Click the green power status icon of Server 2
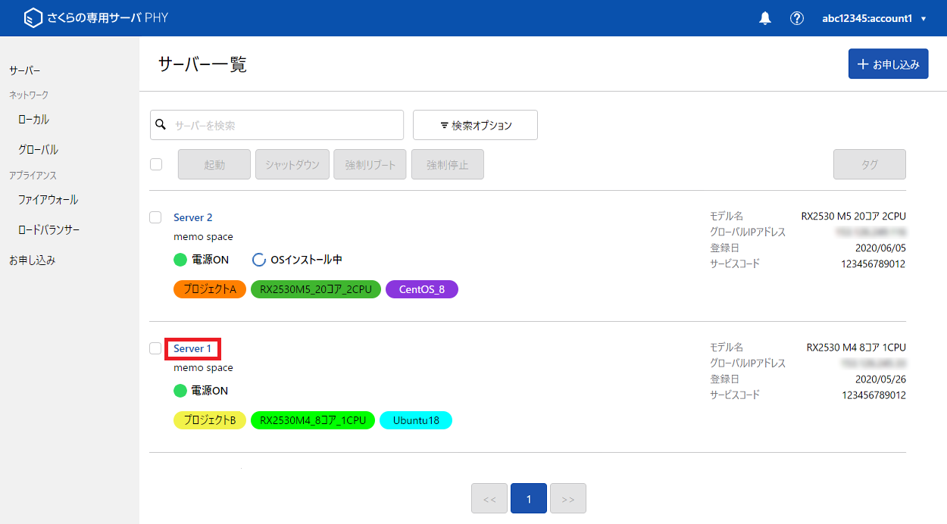The height and width of the screenshot is (524, 947). click(180, 260)
